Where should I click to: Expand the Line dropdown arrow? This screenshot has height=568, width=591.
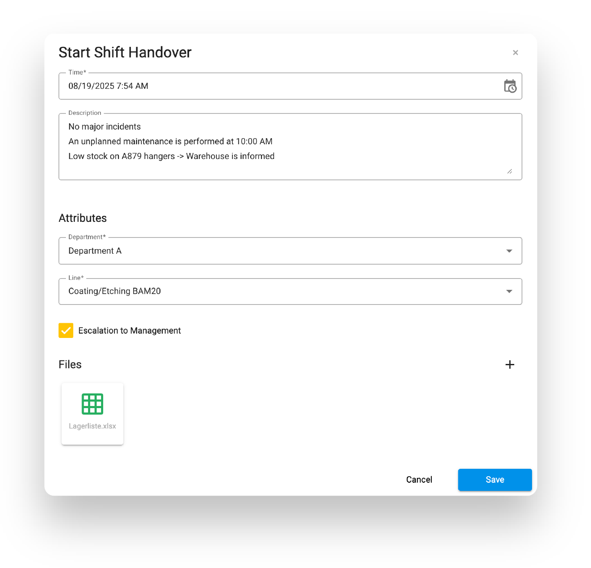(509, 291)
